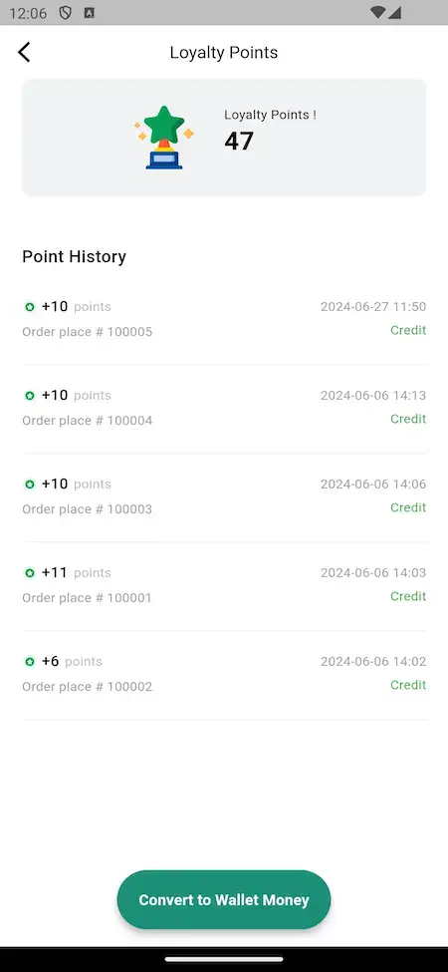Tap the 2024-06-06 14:02 timestamp
448x972 pixels.
(373, 661)
